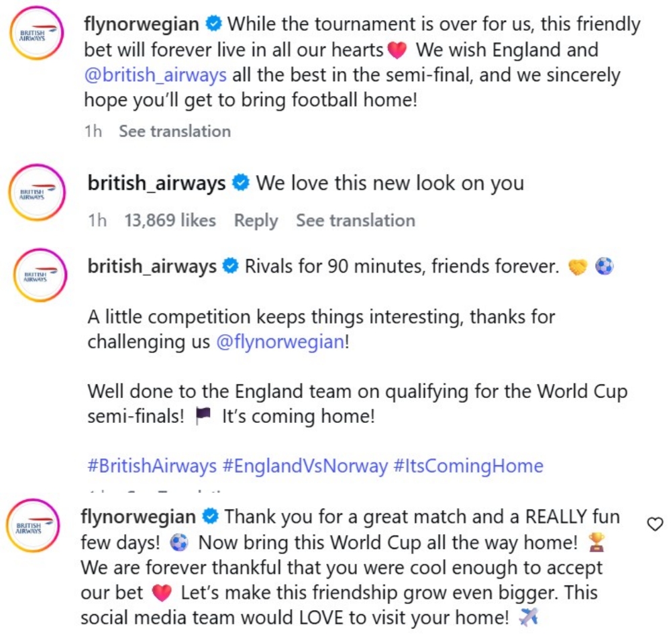
Task: Open the #ItsComingHome hashtag
Action: (468, 466)
